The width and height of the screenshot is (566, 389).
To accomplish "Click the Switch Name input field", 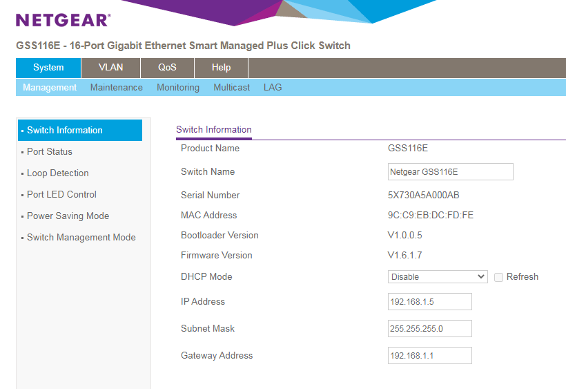I will 450,172.
